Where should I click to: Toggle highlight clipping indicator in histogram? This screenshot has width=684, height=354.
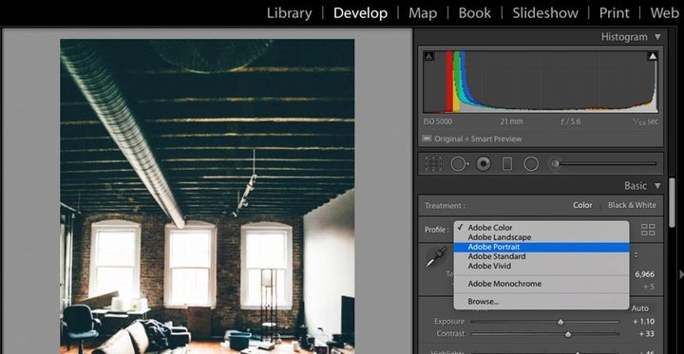pos(653,56)
